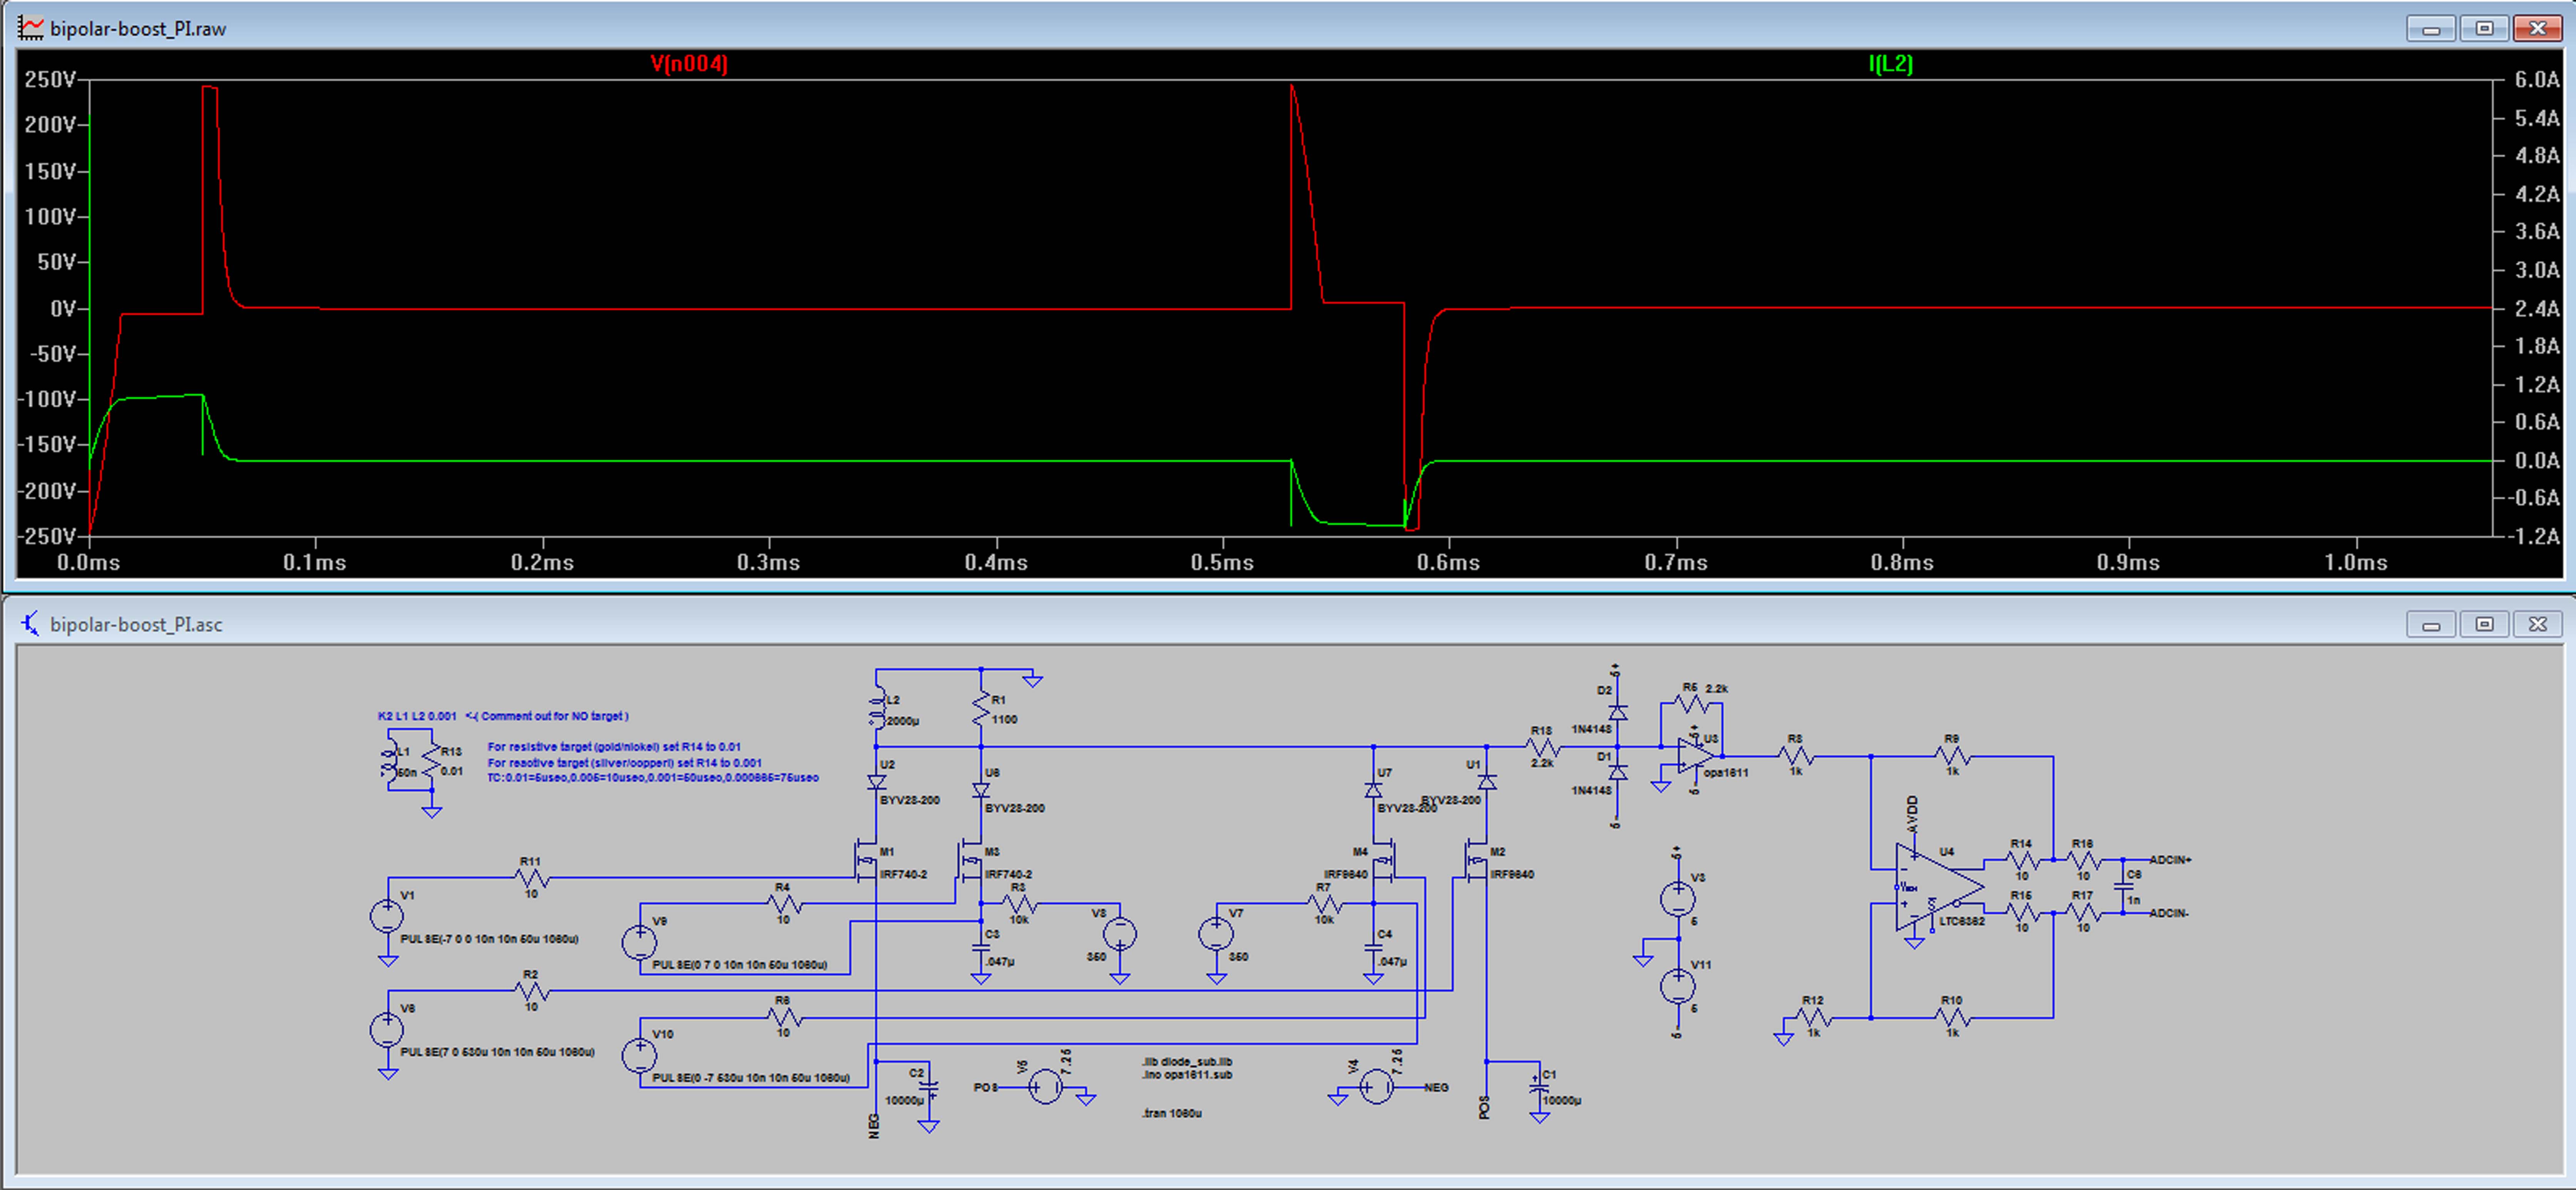
Task: Select the K2 L1 L2 0.001 directive
Action: (417, 716)
